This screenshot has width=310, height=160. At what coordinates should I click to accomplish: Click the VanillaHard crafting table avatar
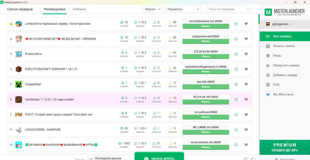pyautogui.click(x=19, y=99)
